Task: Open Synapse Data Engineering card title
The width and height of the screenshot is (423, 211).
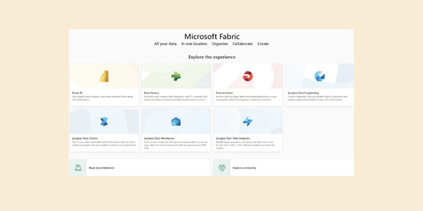Action: point(303,93)
